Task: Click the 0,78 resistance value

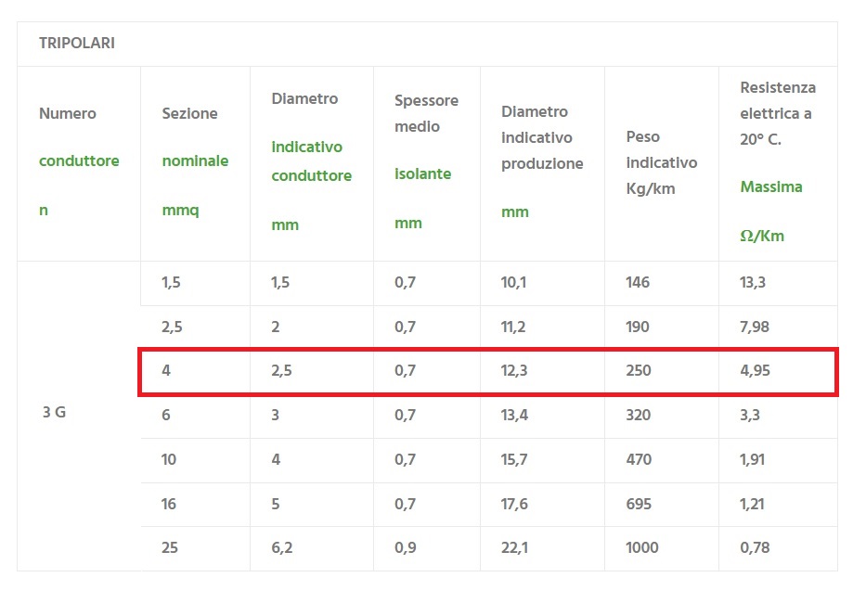Action: 755,548
